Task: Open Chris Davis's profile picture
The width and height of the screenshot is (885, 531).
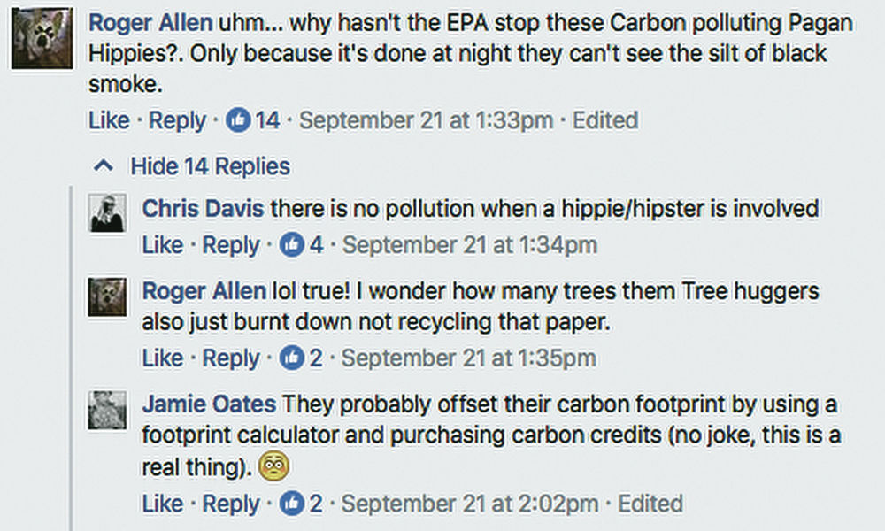Action: (107, 213)
